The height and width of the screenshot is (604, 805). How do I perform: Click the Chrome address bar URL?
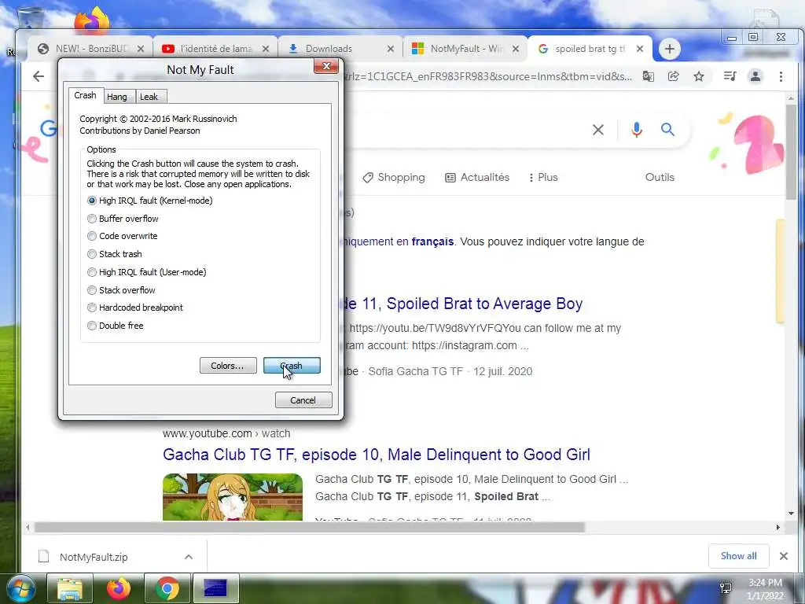[x=488, y=76]
